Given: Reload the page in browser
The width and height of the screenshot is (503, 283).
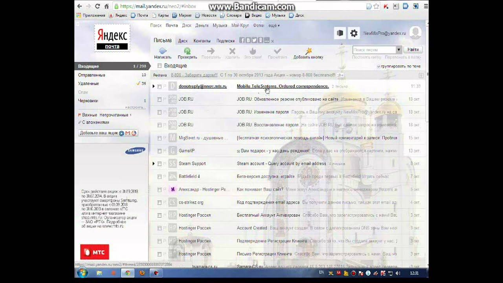Looking at the screenshot, I should click(97, 6).
